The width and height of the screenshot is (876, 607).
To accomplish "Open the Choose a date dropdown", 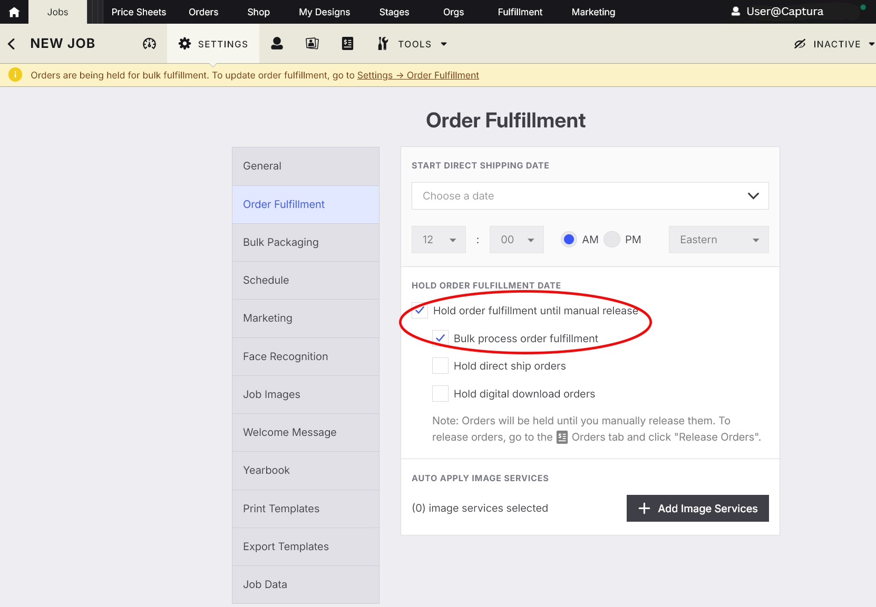I will (x=590, y=196).
